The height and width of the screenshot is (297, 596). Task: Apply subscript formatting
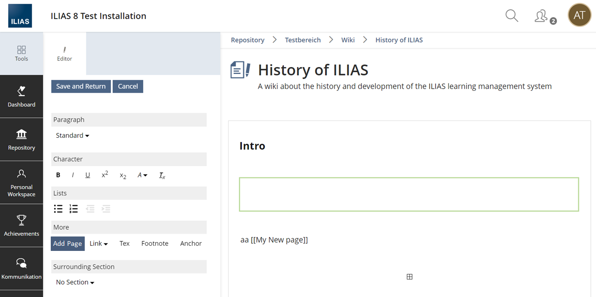coord(123,175)
